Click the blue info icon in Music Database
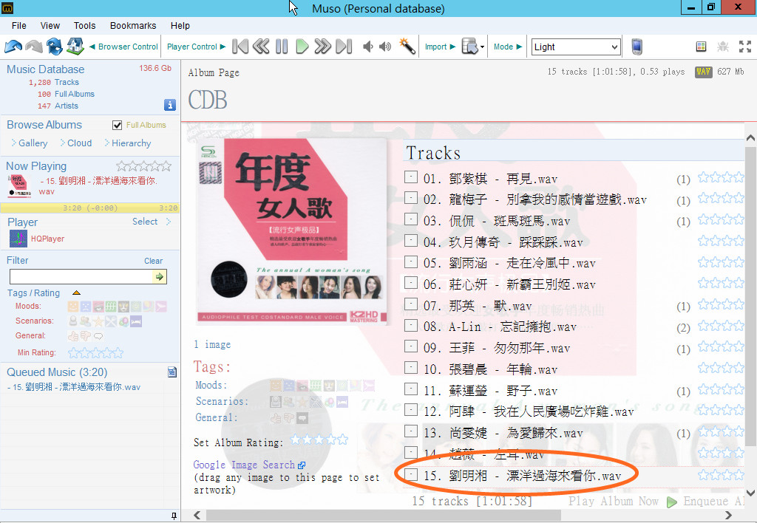 (x=170, y=105)
